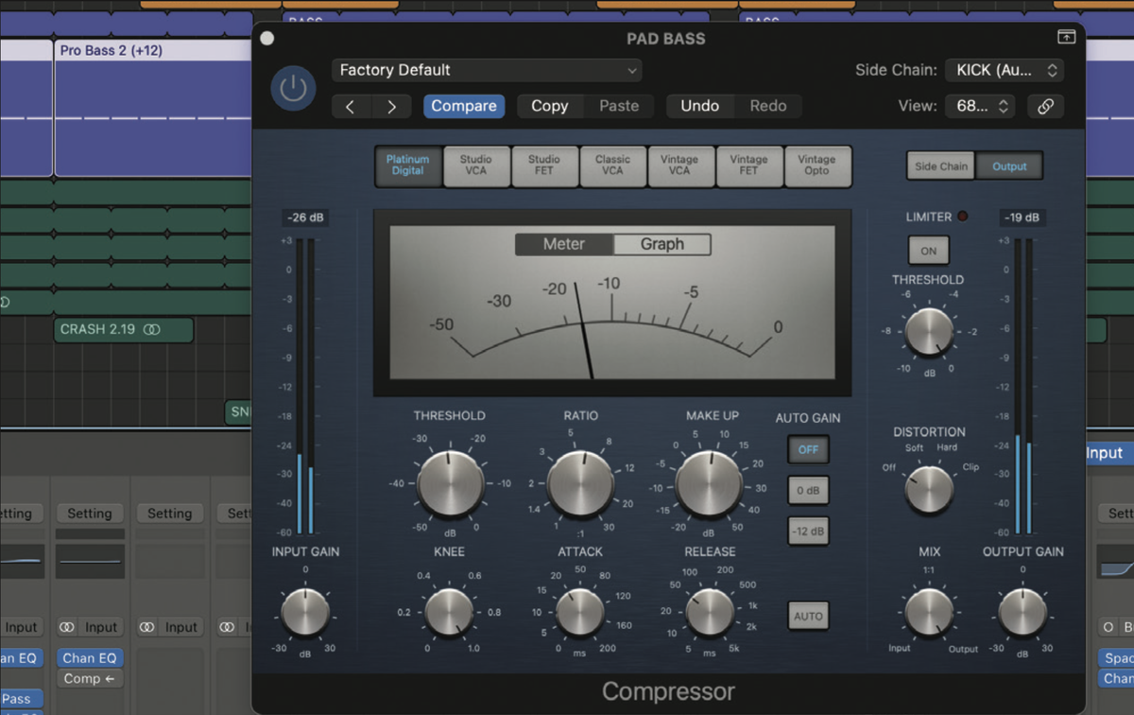The width and height of the screenshot is (1134, 715).
Task: Show the Graph display
Action: coord(662,244)
